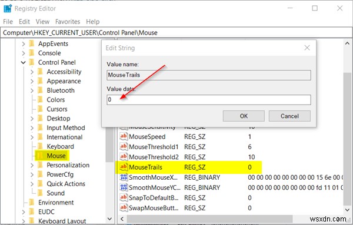
Task: Click the values pane scroll up arrow
Action: pyautogui.click(x=347, y=43)
